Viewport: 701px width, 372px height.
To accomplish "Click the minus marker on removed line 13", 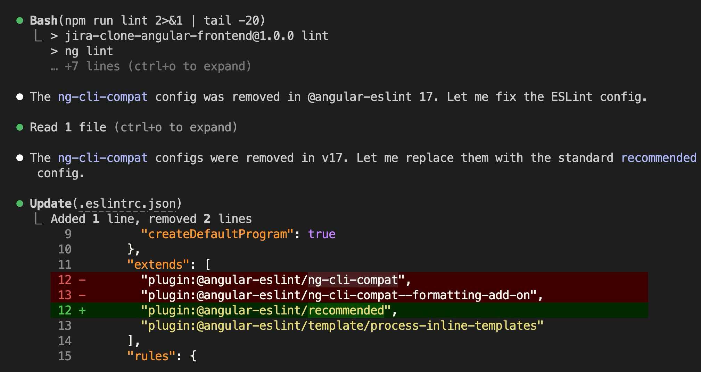I will click(x=82, y=295).
